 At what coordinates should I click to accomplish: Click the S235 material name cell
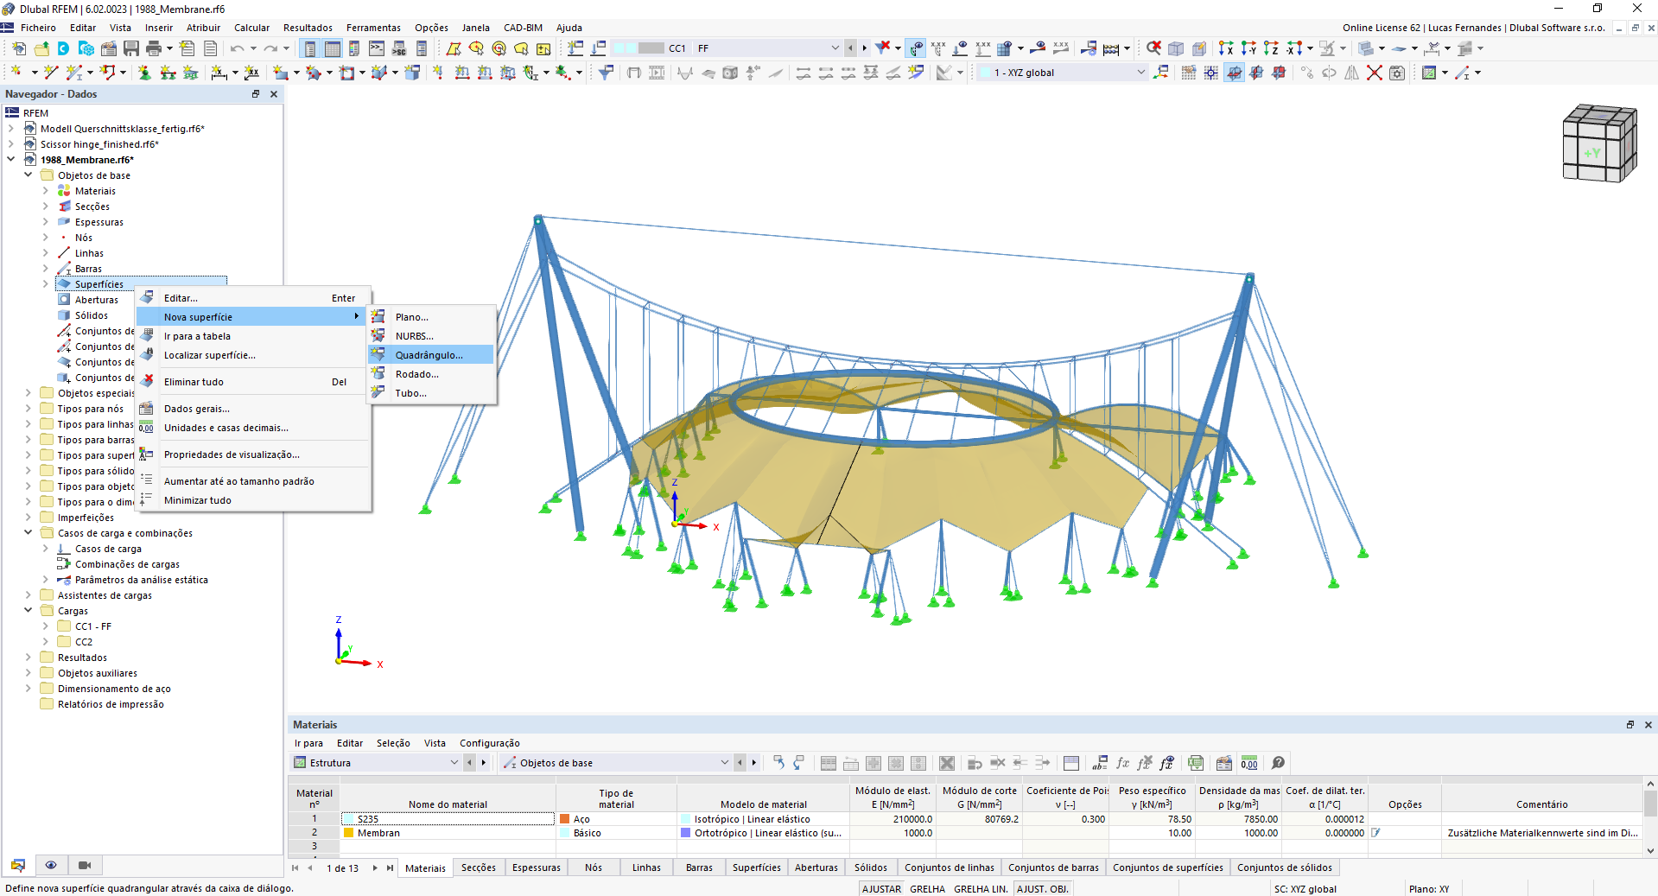pos(448,819)
